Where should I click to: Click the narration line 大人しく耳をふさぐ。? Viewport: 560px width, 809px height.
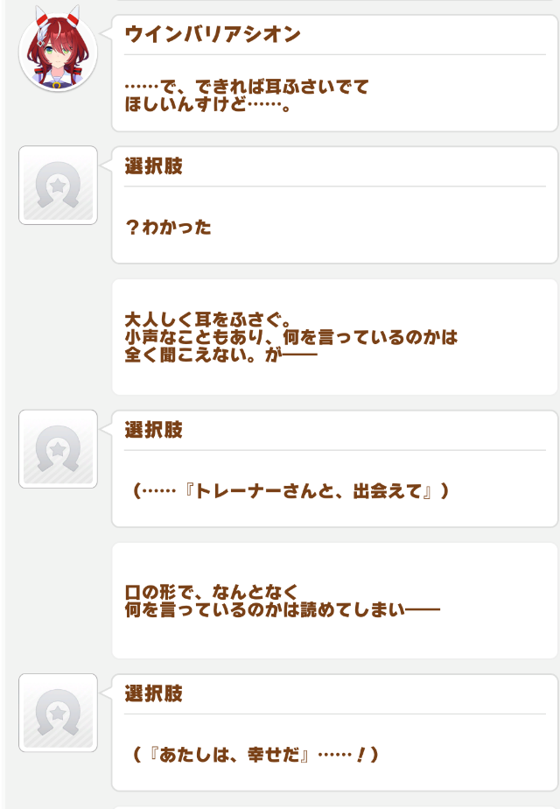(209, 320)
